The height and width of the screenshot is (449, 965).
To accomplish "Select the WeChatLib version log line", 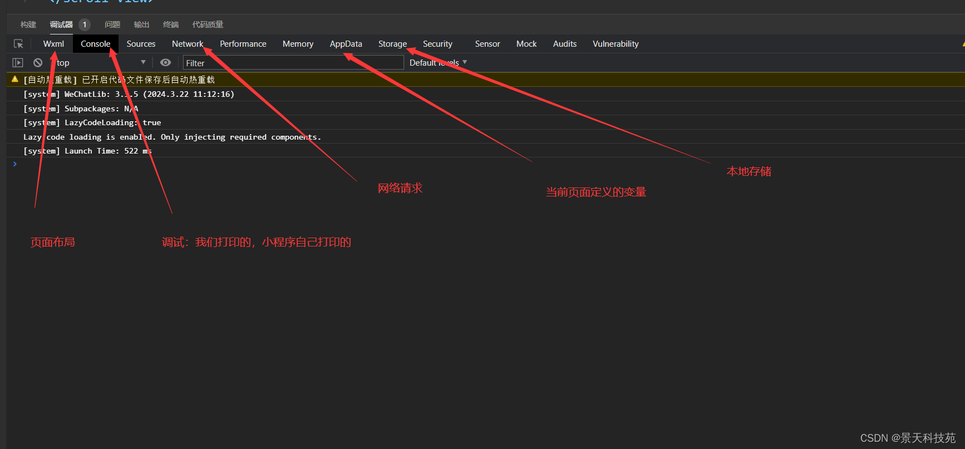I will click(x=485, y=94).
